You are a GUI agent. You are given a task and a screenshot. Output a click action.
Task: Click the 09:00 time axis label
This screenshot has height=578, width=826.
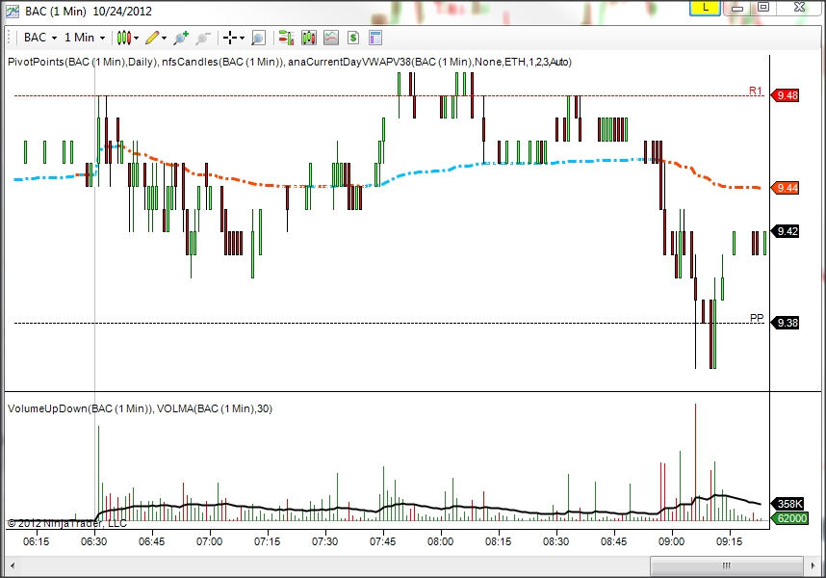pyautogui.click(x=671, y=541)
